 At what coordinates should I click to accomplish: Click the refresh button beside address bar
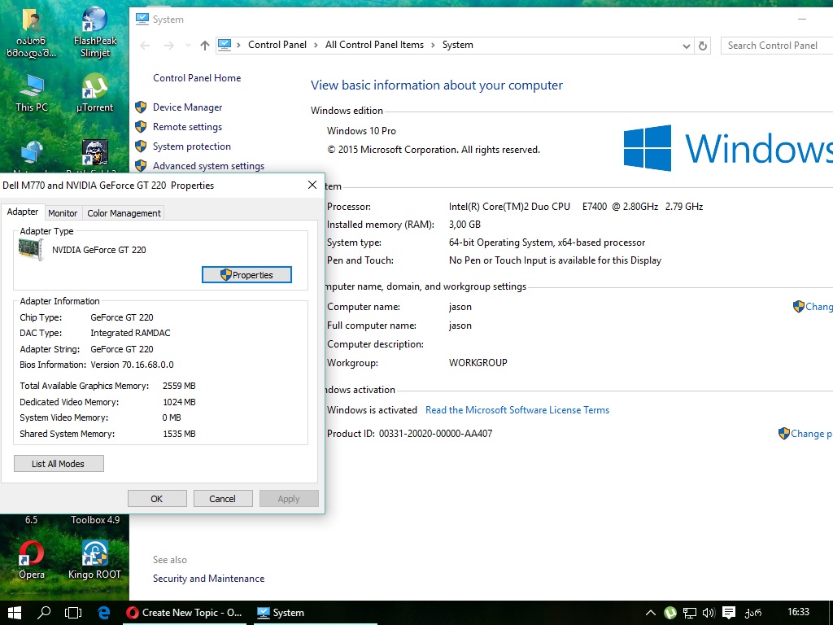click(x=704, y=46)
